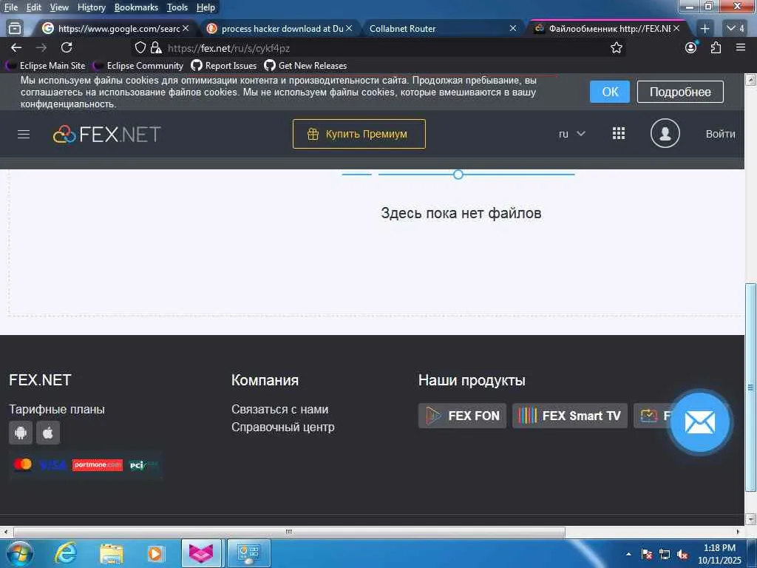The image size is (757, 568).
Task: Open Windows Explorer from taskbar
Action: click(x=112, y=553)
